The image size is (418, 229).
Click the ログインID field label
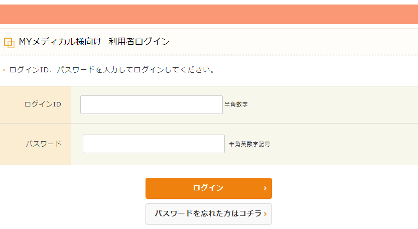tap(43, 104)
